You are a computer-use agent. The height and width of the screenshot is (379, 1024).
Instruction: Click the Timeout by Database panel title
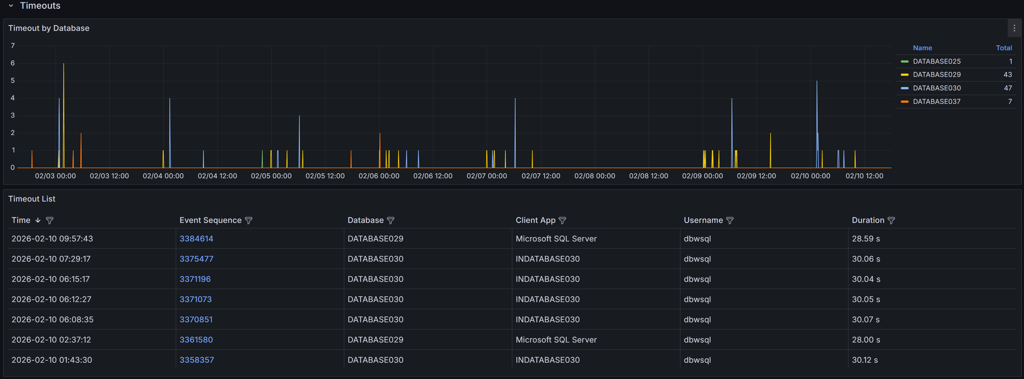[49, 28]
